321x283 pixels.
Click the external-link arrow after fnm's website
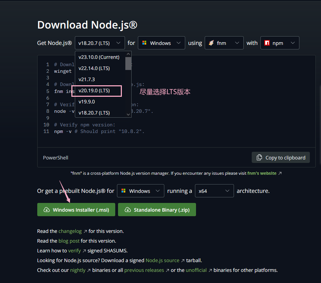280,173
